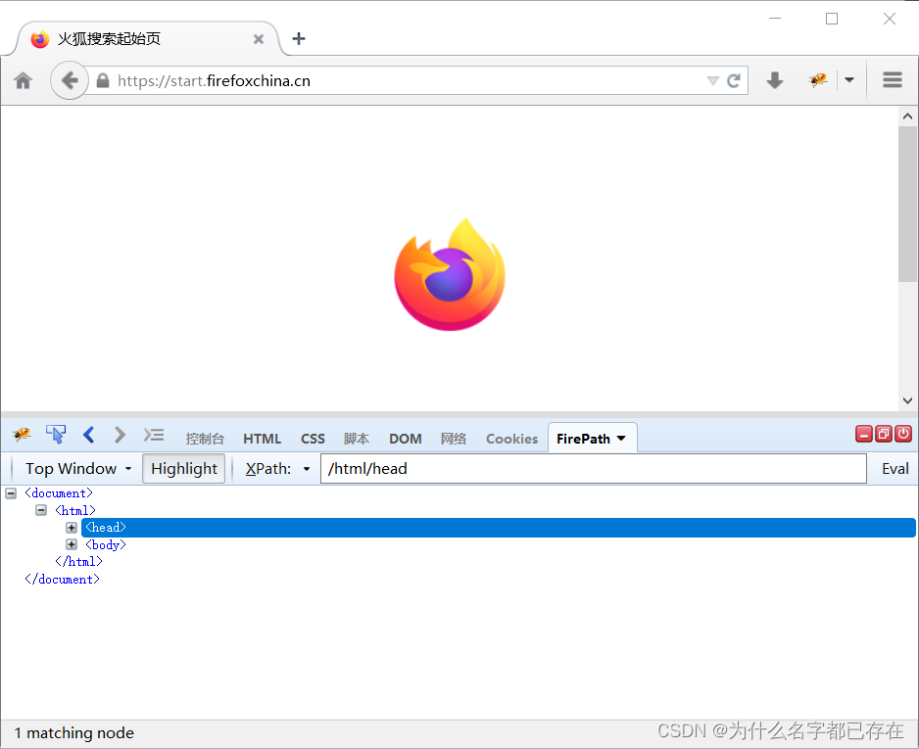Deactivate Firebug with the power icon

pos(903,434)
